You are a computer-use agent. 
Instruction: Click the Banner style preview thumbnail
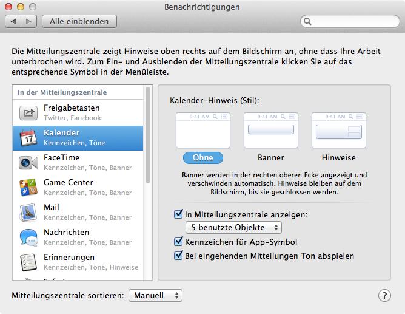point(271,130)
